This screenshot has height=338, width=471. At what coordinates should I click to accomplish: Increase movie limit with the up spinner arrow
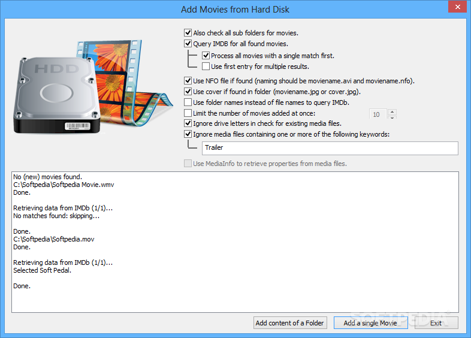pos(392,111)
